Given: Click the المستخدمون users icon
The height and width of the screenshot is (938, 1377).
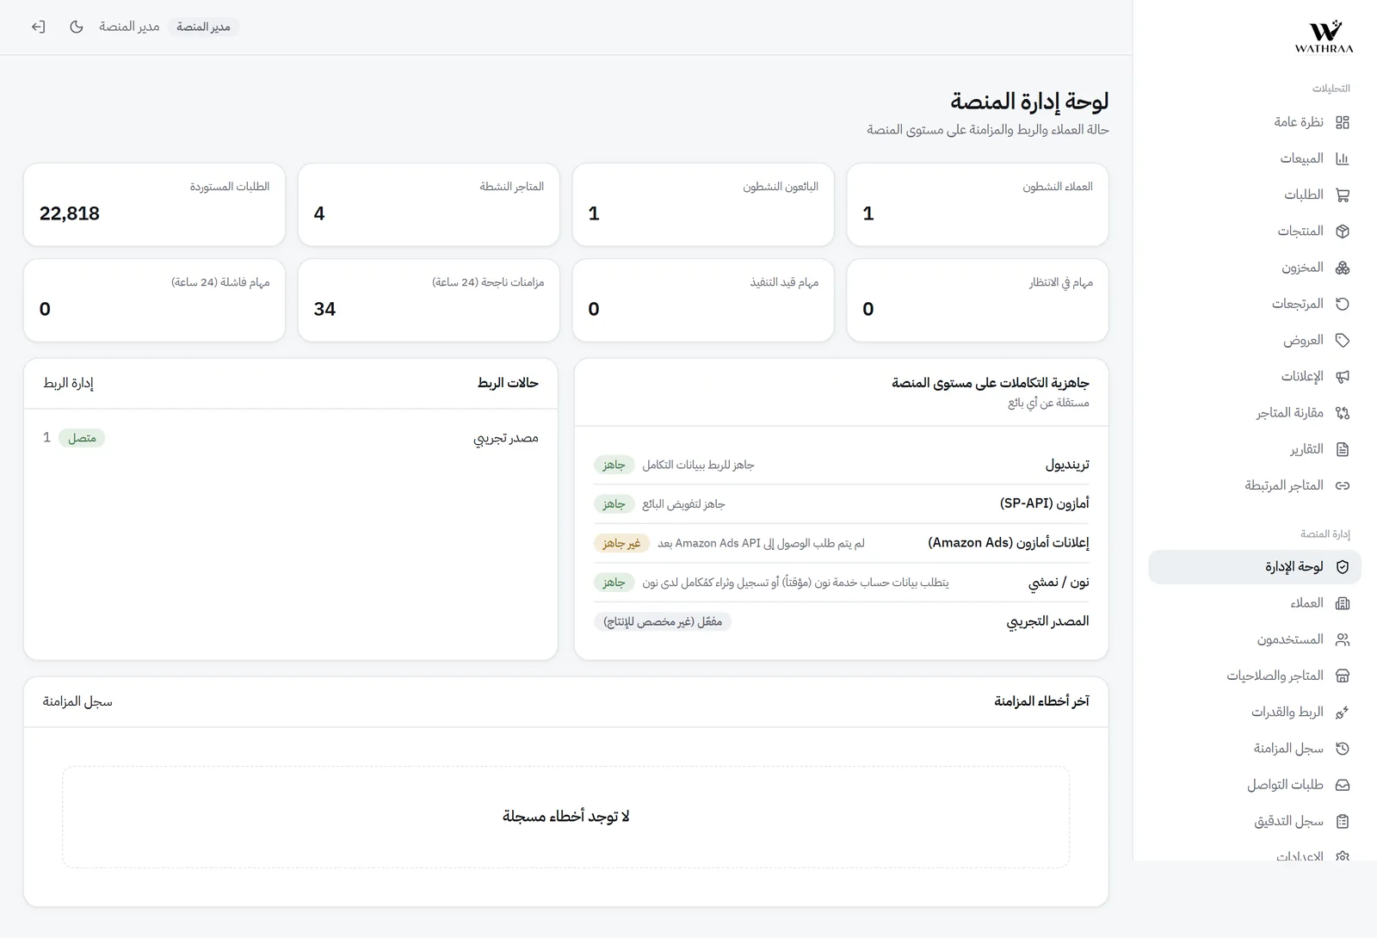Looking at the screenshot, I should tap(1343, 639).
